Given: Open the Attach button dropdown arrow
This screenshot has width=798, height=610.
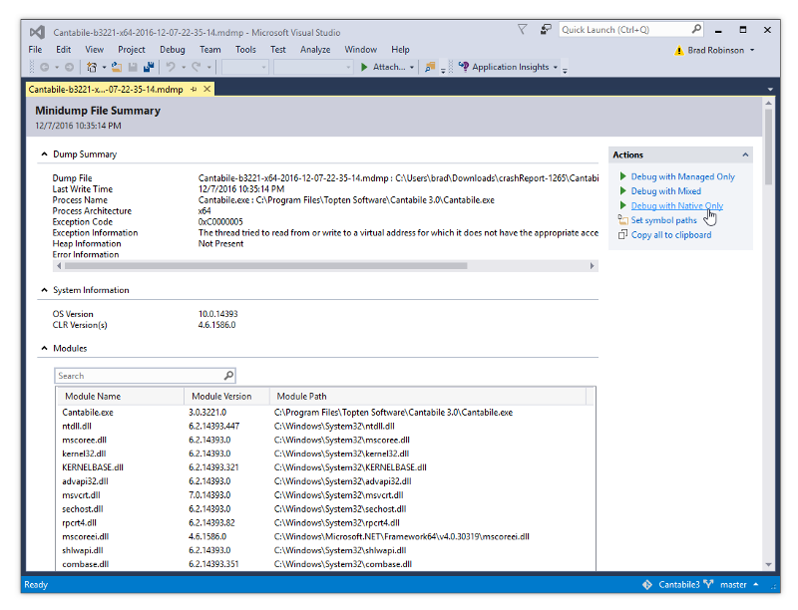Looking at the screenshot, I should point(412,67).
